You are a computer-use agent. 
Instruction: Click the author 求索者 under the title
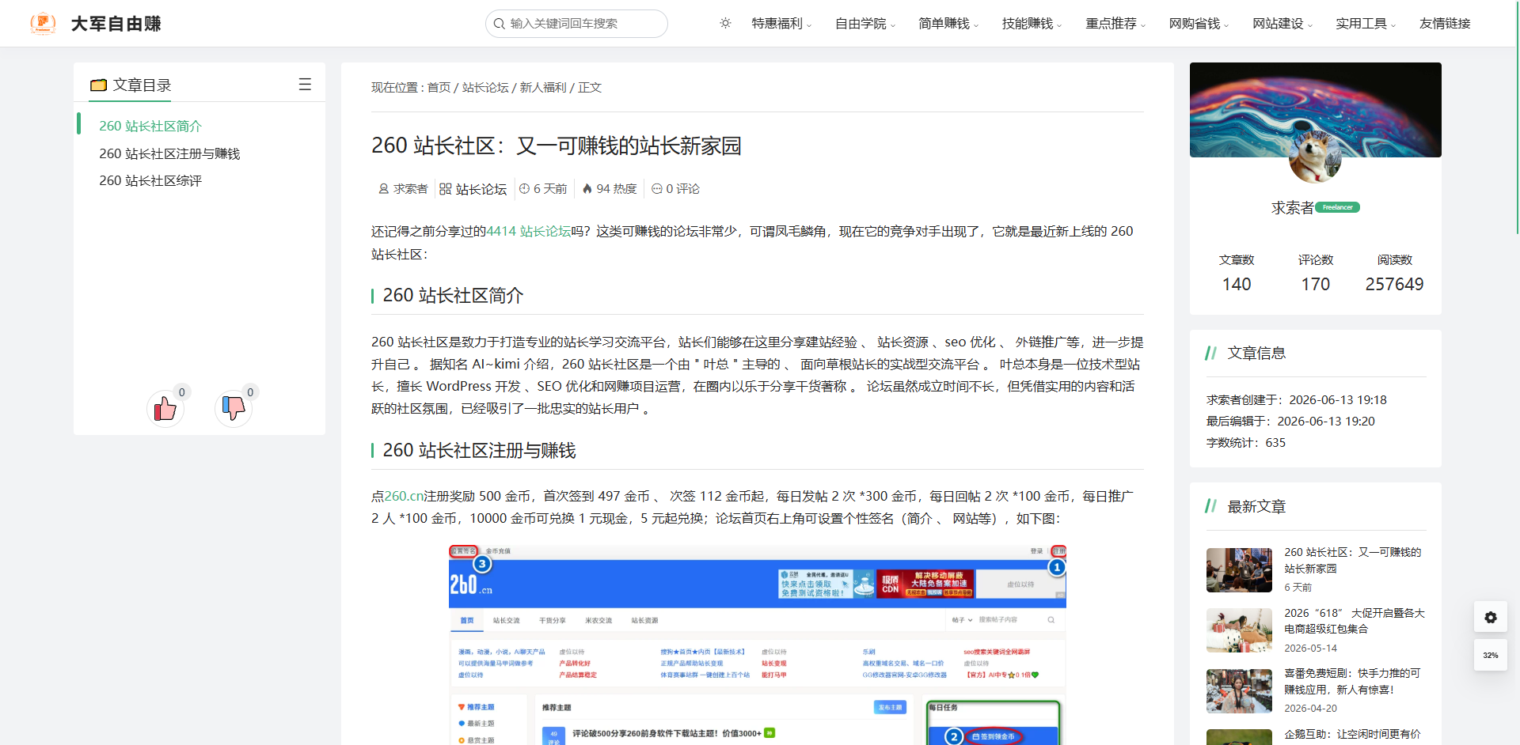tap(403, 189)
